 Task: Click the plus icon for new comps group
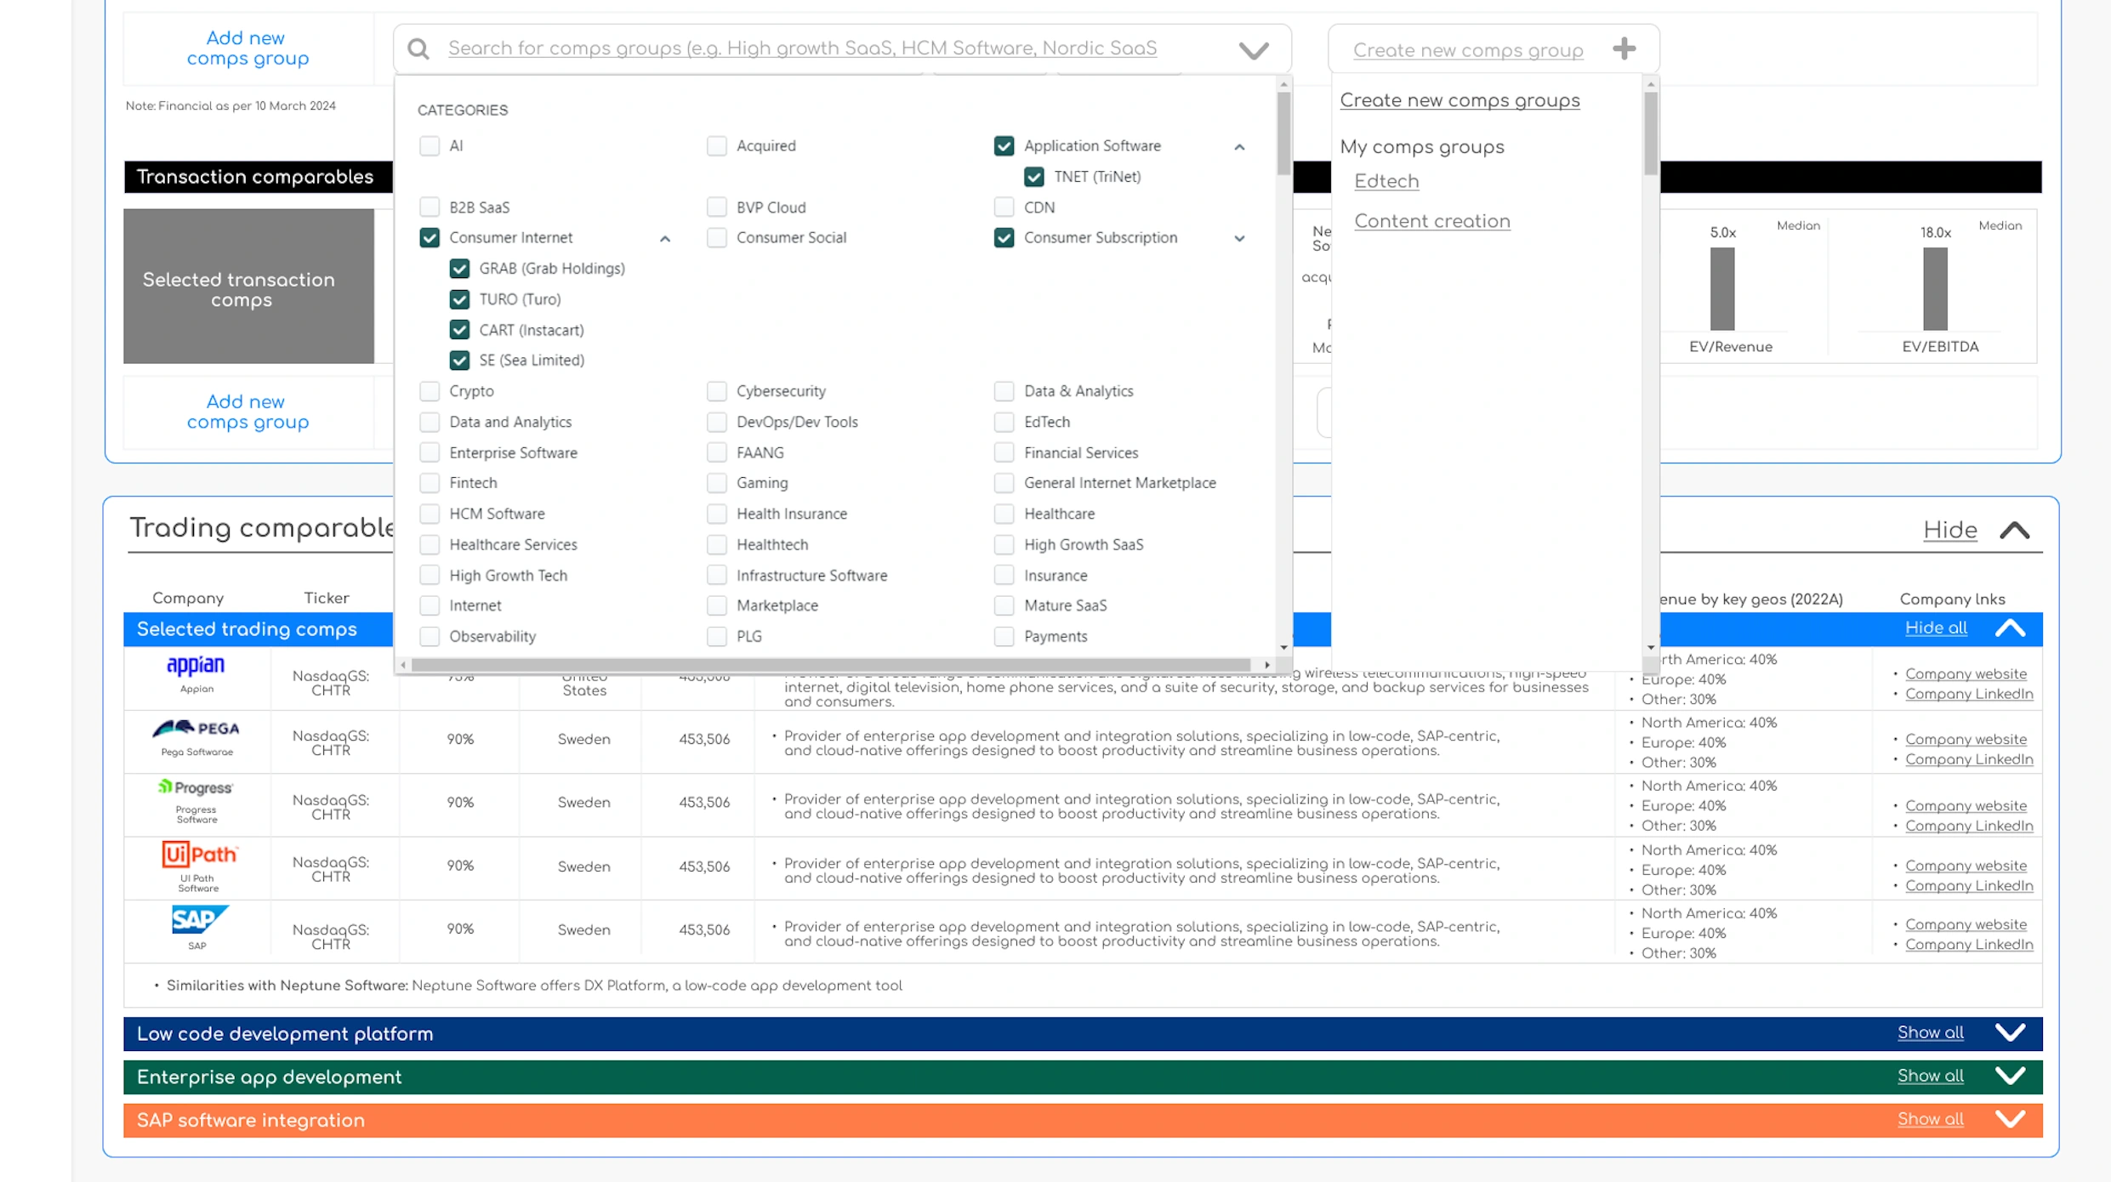(1624, 48)
